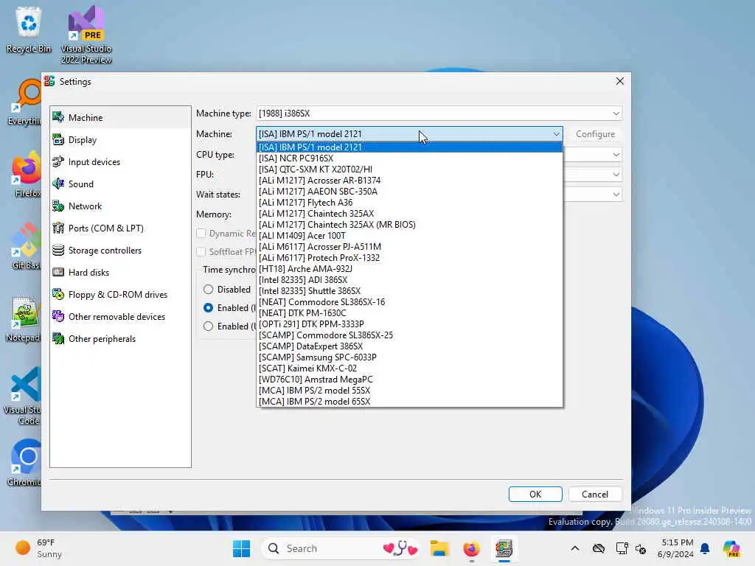
Task: Select the Input devices category icon
Action: coord(58,161)
